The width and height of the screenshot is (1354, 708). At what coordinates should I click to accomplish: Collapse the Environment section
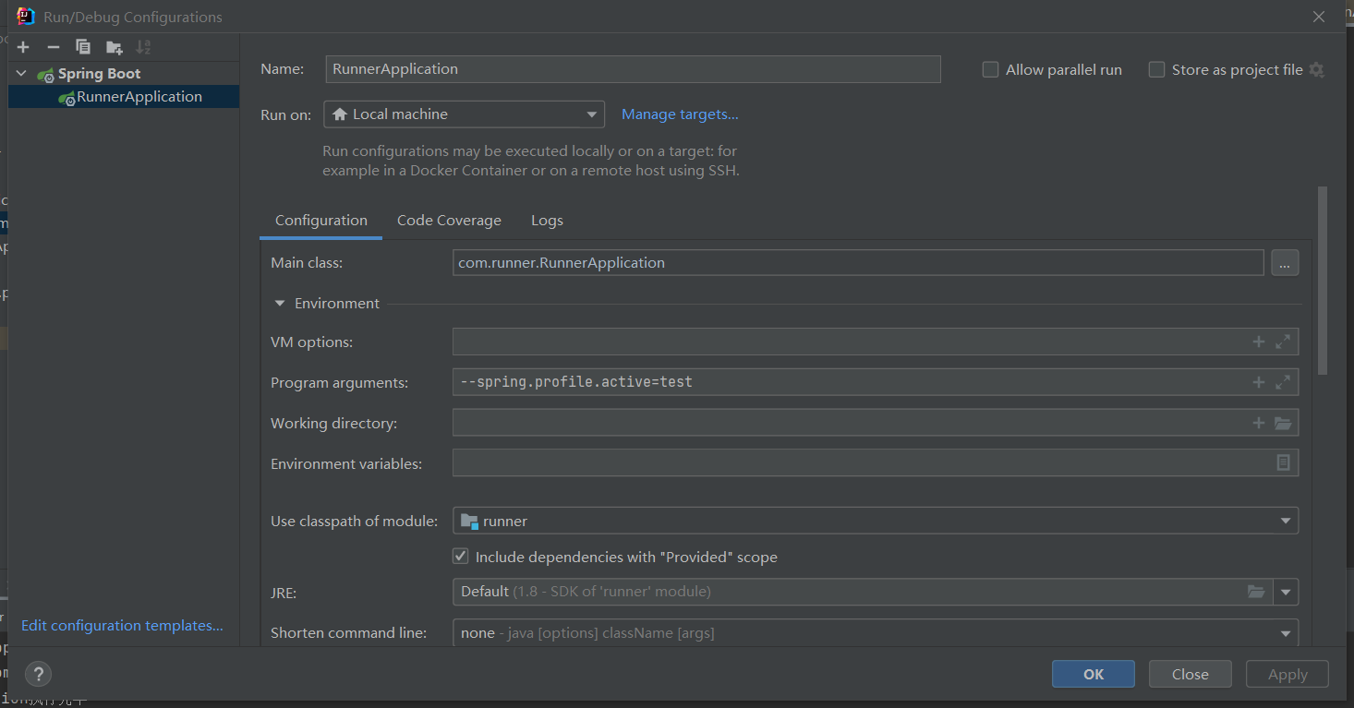tap(279, 303)
